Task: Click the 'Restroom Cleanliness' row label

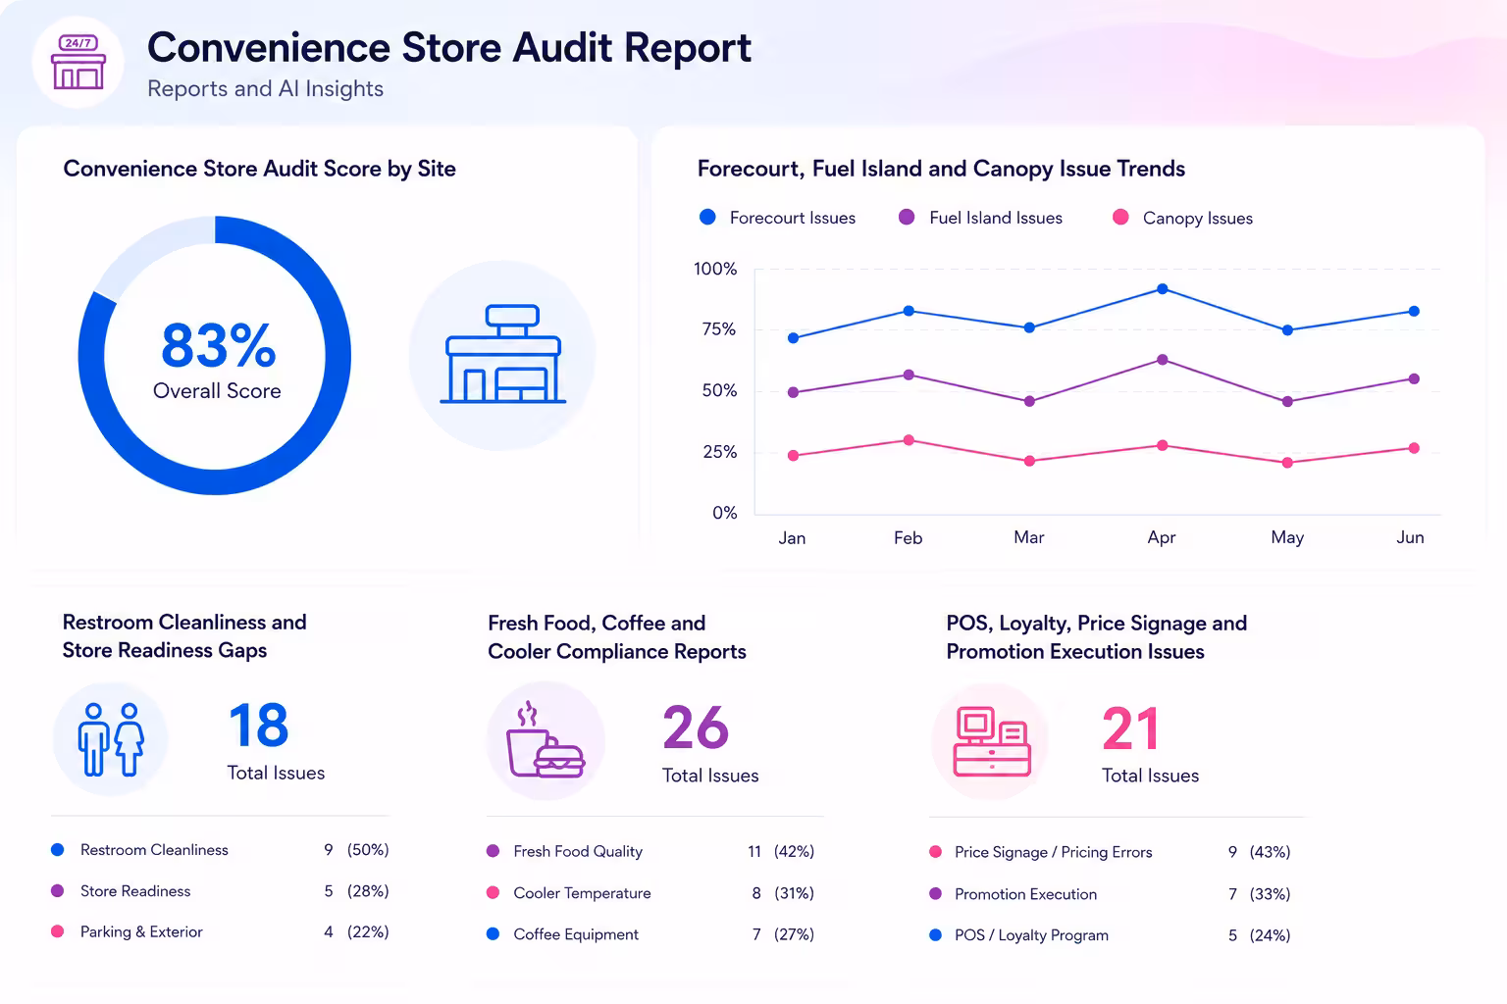Action: [154, 850]
